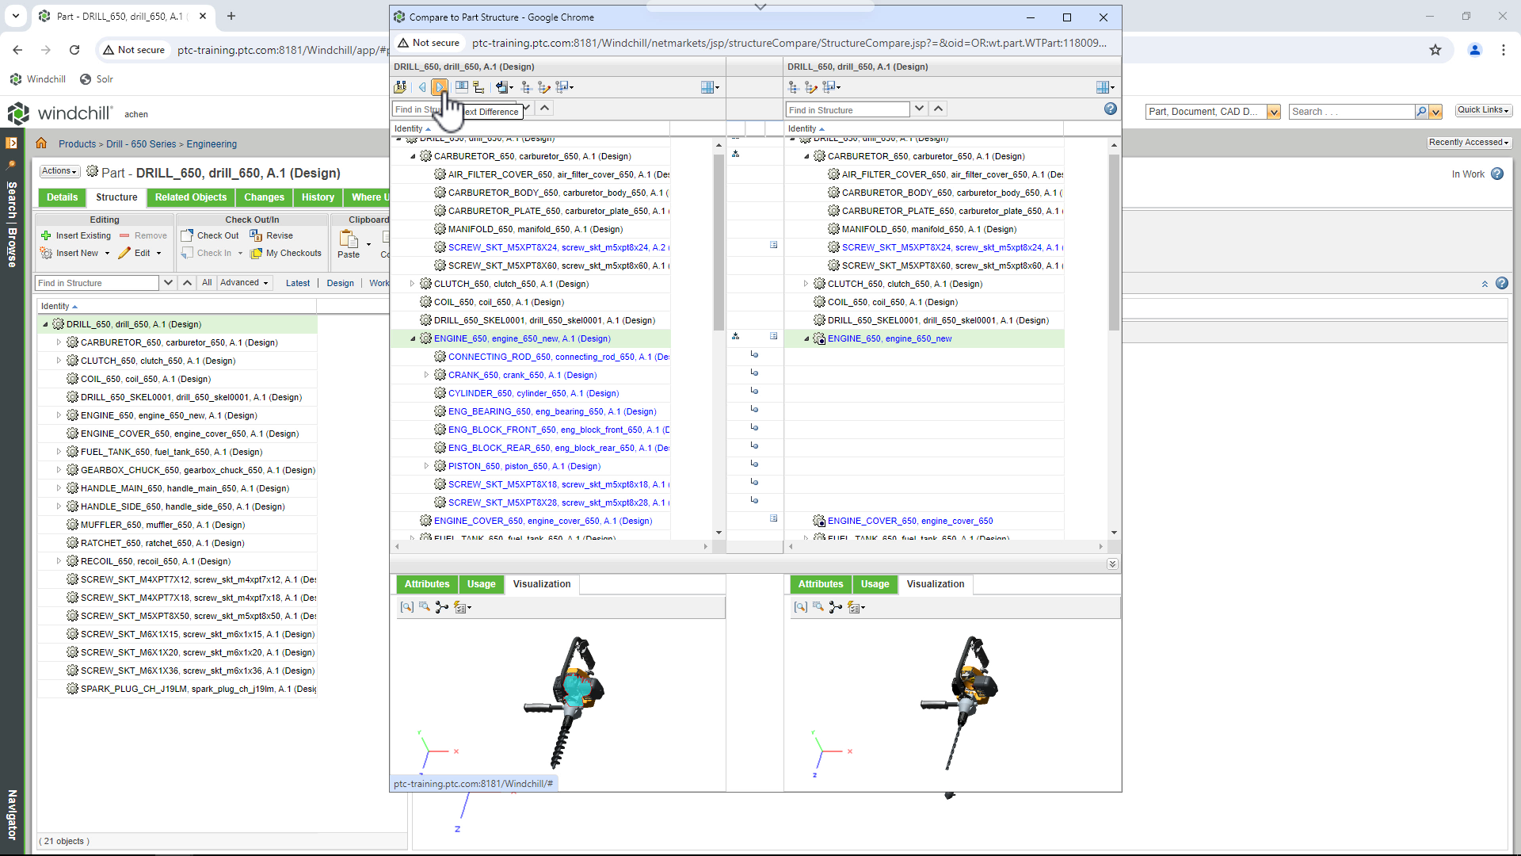Select CONNECTING_ROD_650 in left compare tree

coord(558,357)
